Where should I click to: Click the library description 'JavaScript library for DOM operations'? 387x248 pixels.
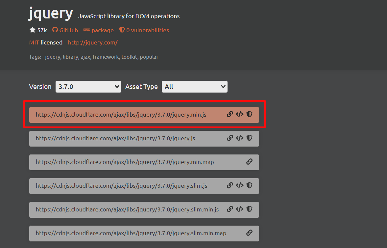(x=129, y=16)
